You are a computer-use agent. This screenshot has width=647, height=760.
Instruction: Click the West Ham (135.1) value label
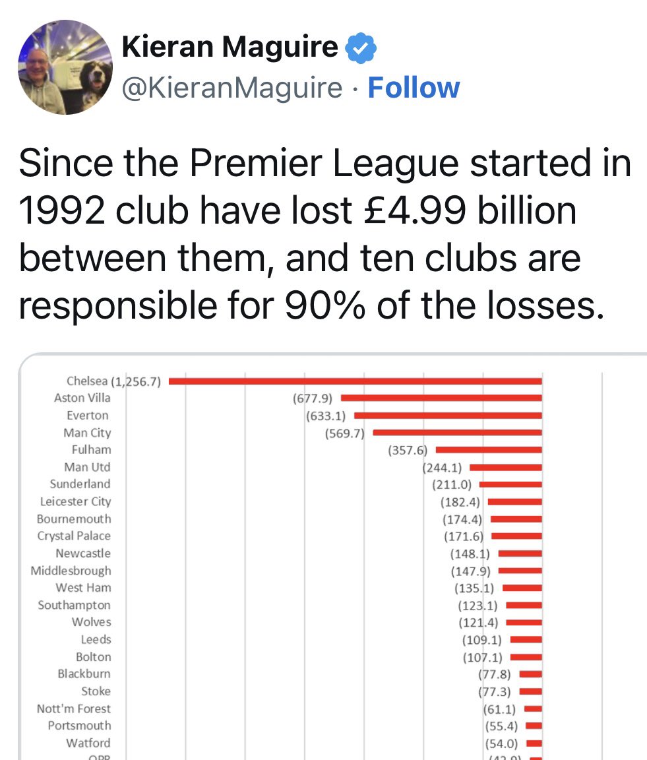click(x=474, y=588)
